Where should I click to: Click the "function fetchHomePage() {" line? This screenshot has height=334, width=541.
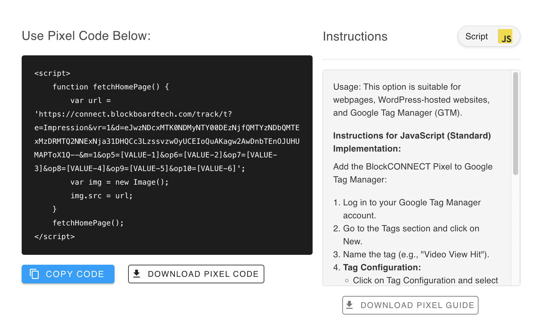point(111,87)
